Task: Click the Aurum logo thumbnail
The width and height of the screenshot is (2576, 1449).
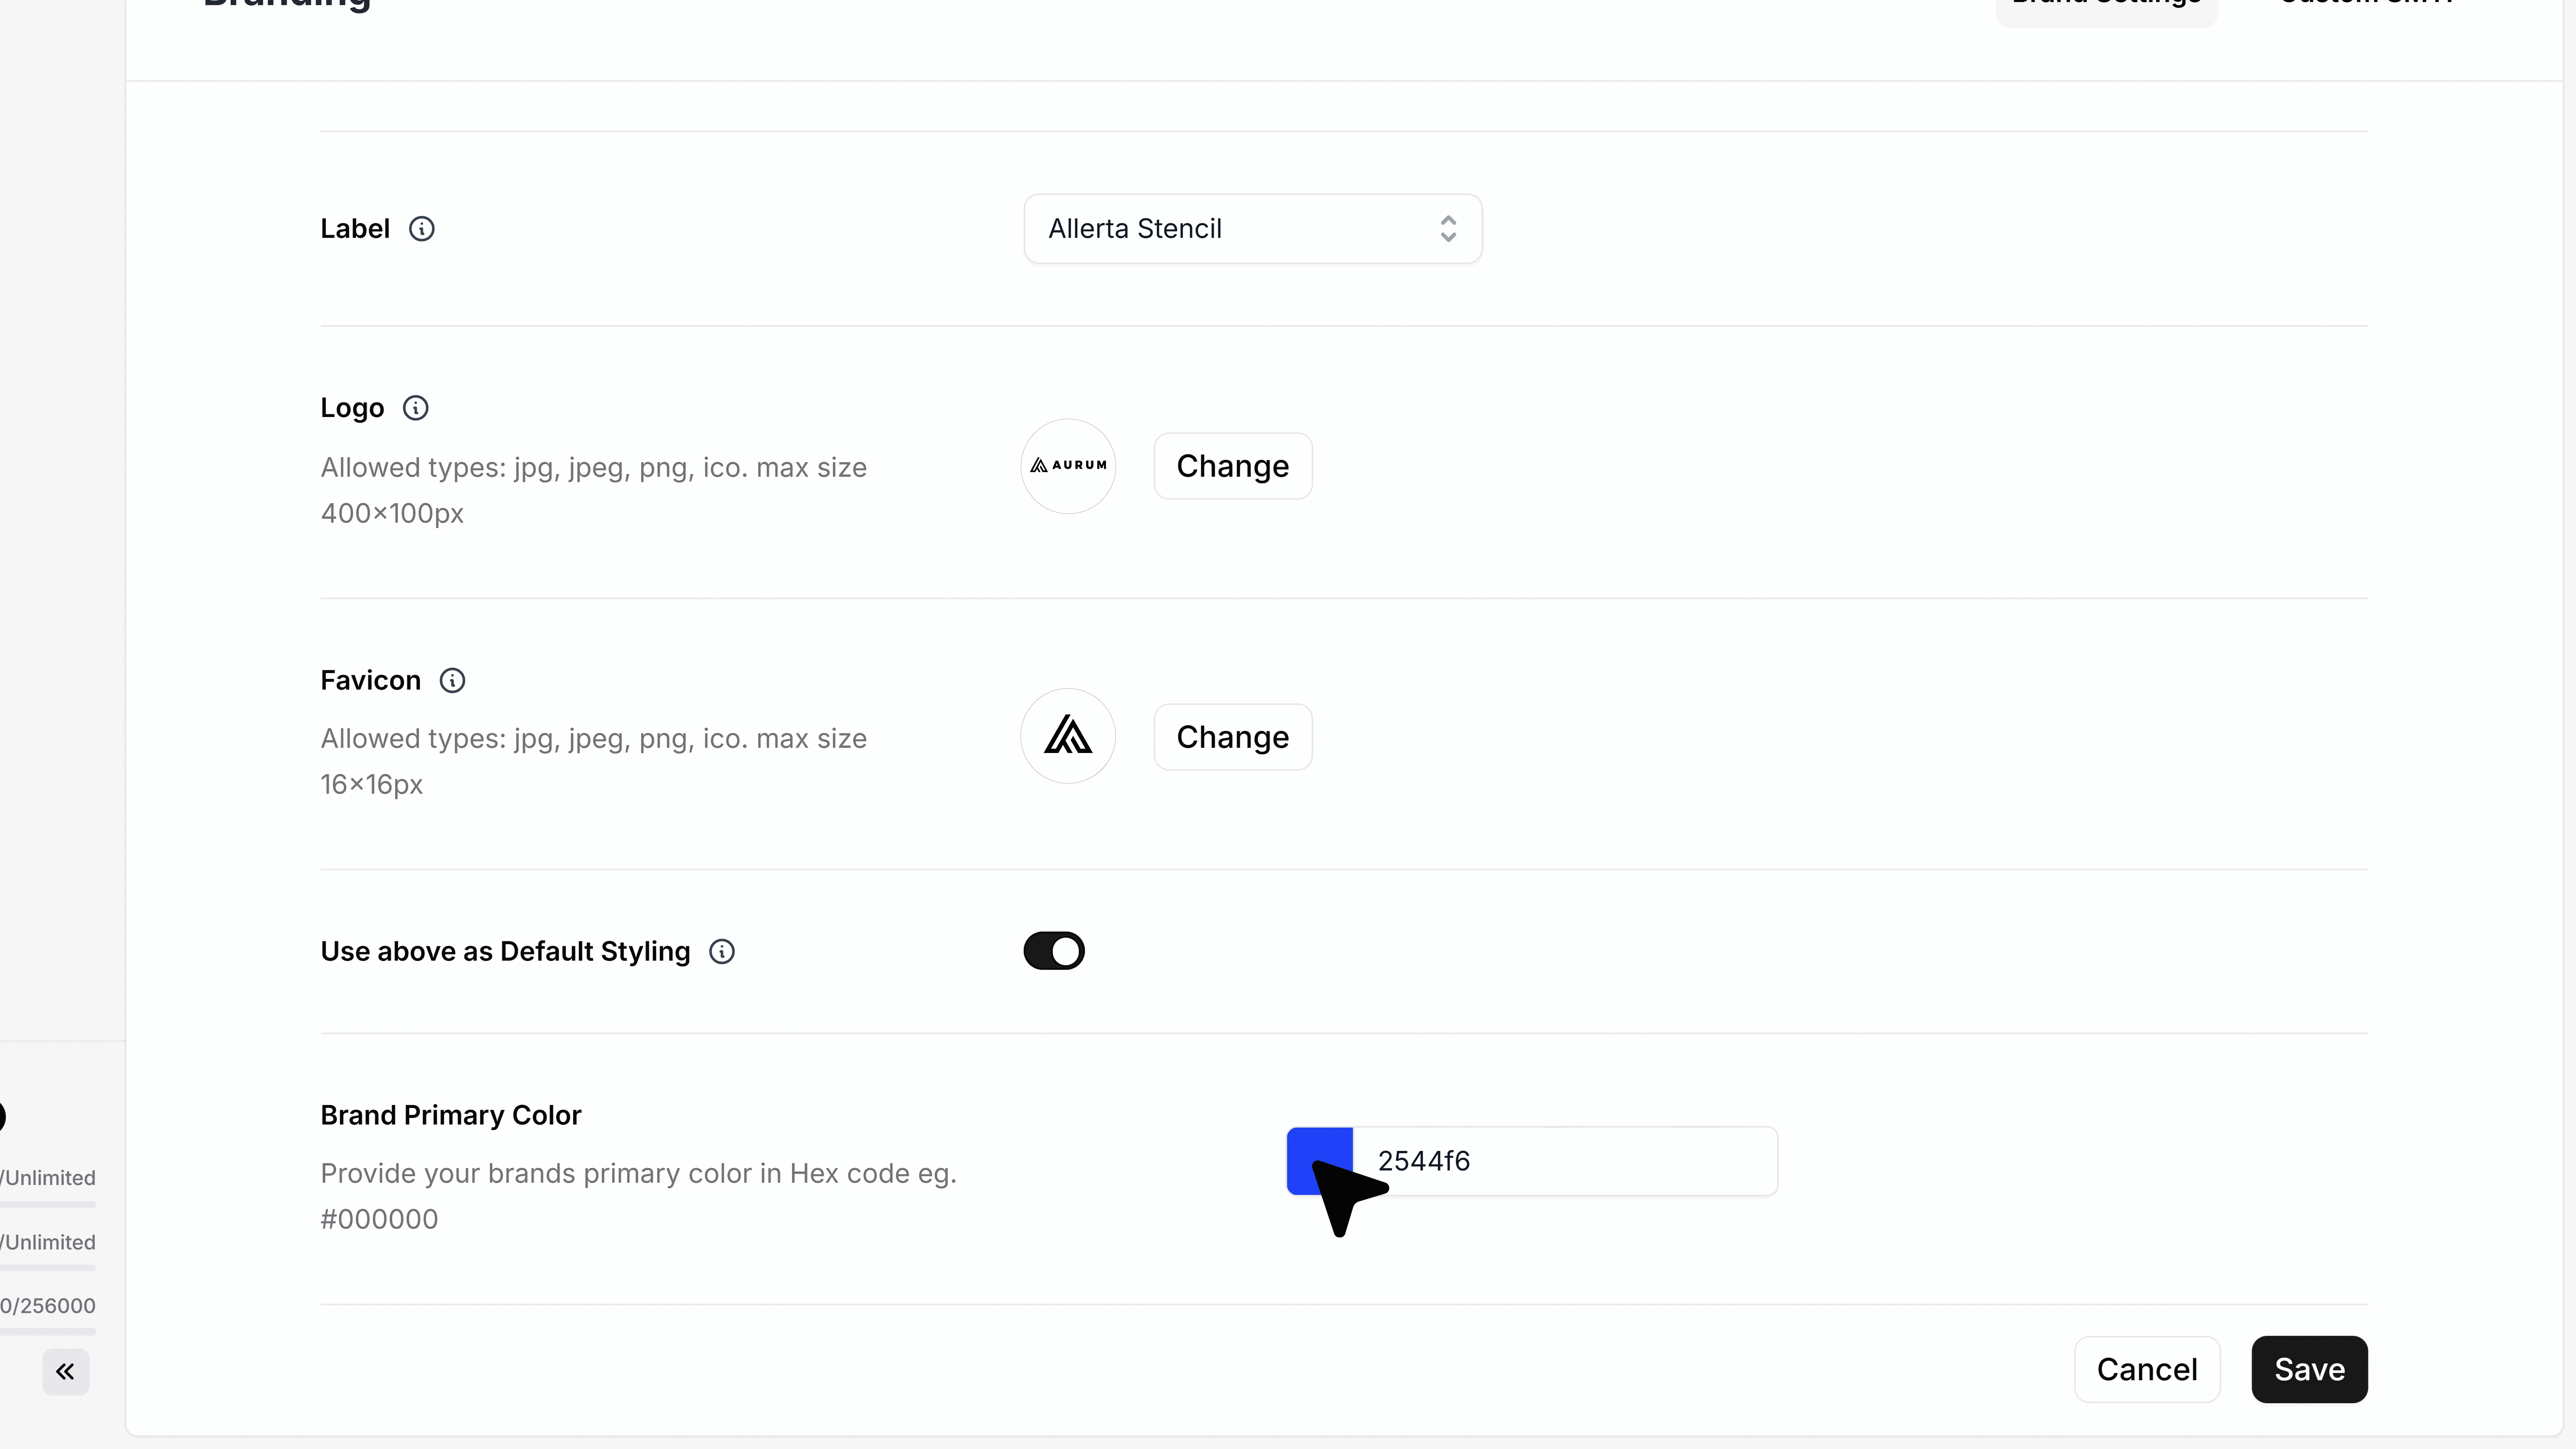Action: coord(1068,466)
